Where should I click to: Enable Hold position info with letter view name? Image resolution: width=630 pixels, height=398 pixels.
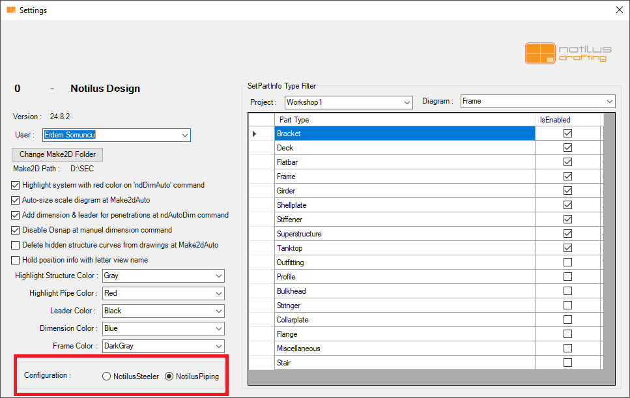[x=16, y=260]
